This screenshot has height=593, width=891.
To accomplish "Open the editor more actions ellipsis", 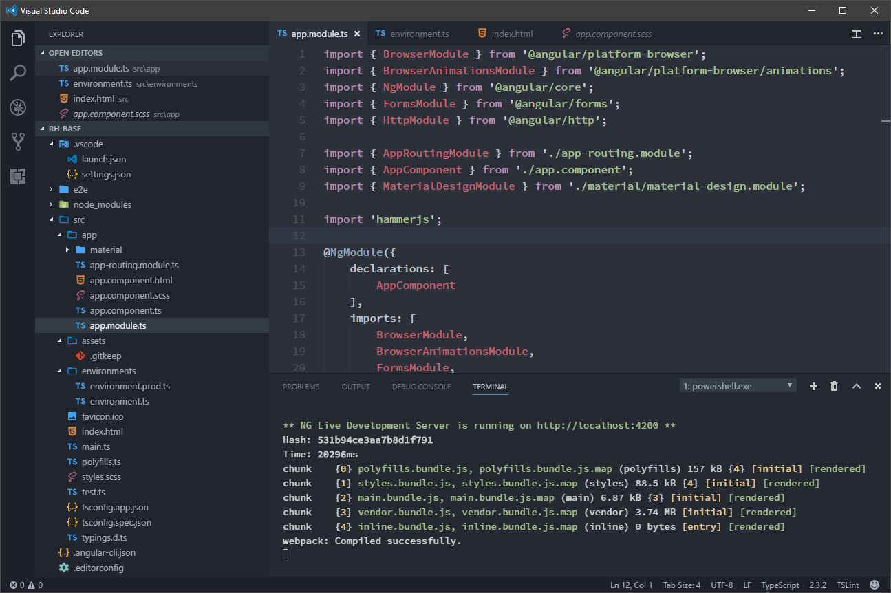I will click(878, 33).
